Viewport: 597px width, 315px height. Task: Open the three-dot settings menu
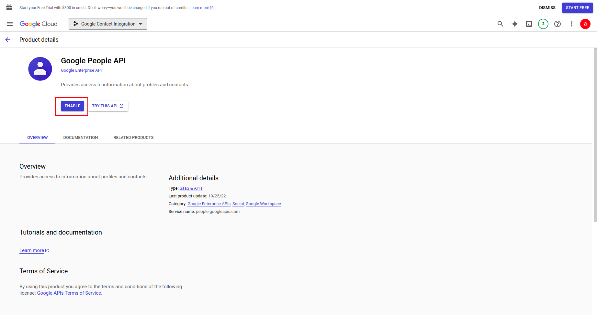point(571,24)
